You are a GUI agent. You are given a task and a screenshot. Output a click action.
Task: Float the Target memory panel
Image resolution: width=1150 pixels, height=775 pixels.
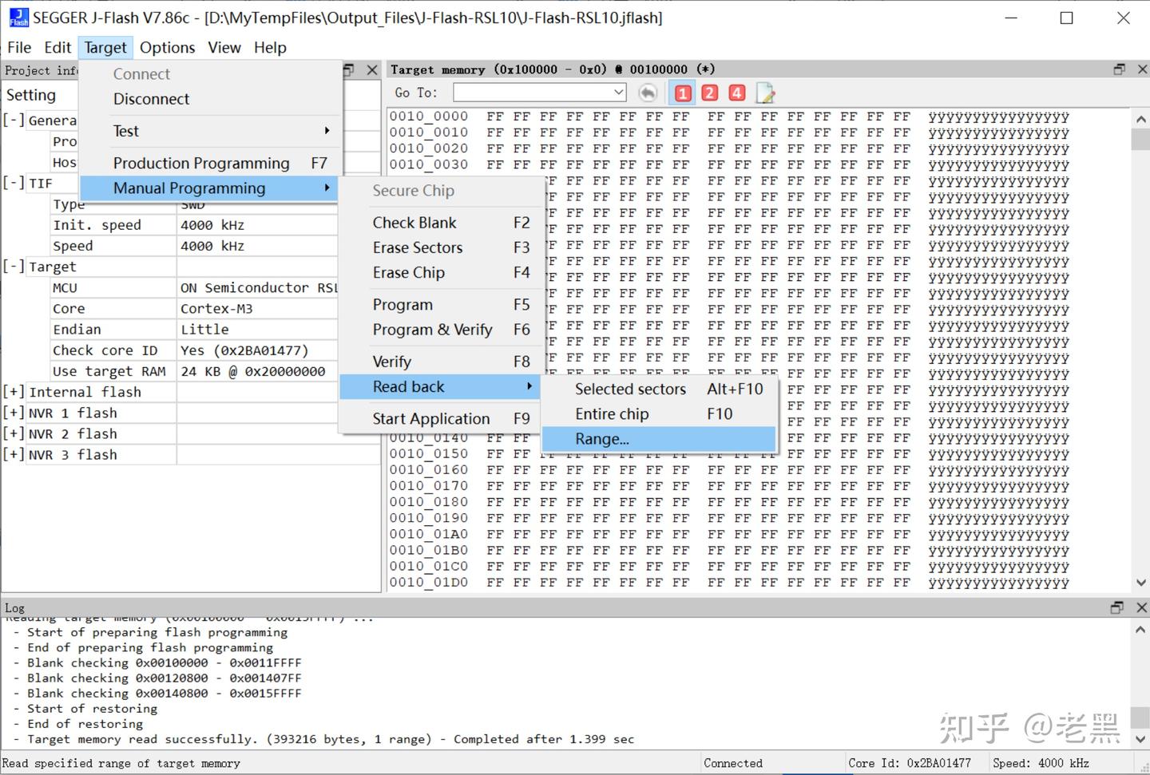(x=1120, y=69)
